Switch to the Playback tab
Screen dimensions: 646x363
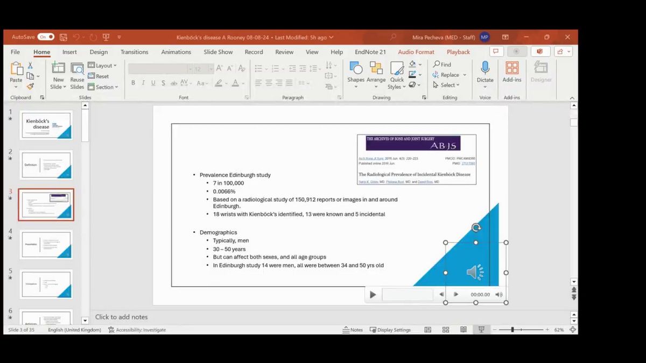click(458, 52)
